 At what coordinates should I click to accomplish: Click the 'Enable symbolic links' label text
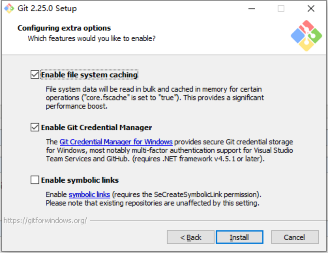[x=80, y=180]
